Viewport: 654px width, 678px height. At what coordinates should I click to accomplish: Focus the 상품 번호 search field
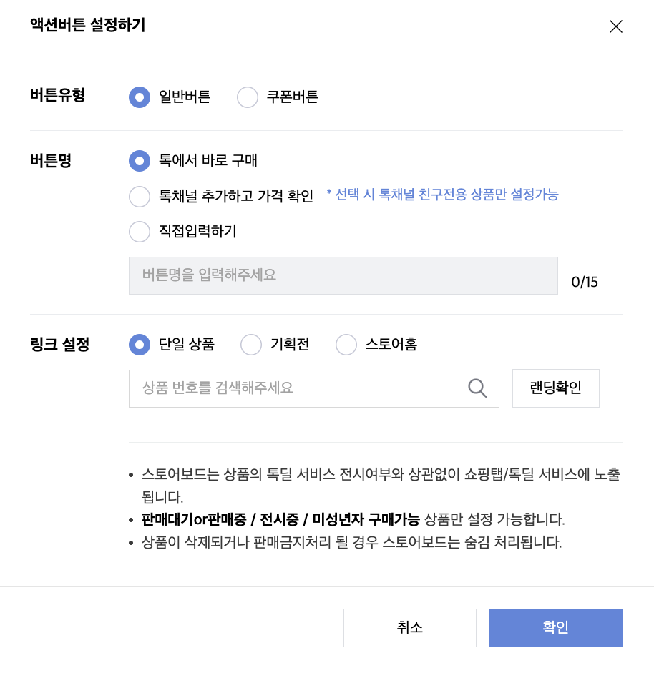point(297,388)
